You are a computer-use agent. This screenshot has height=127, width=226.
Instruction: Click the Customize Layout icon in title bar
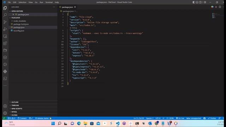[x=205, y=2]
